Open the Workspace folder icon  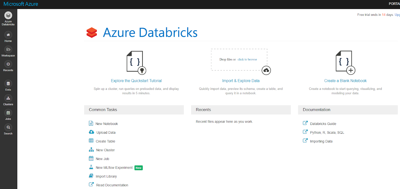(x=8, y=49)
